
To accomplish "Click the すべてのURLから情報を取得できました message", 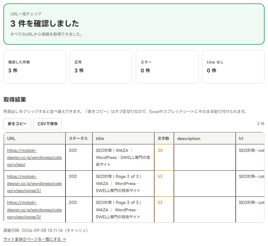I will [x=46, y=34].
